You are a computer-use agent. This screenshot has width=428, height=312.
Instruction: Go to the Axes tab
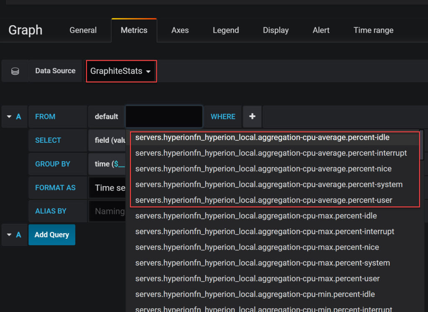tap(180, 30)
